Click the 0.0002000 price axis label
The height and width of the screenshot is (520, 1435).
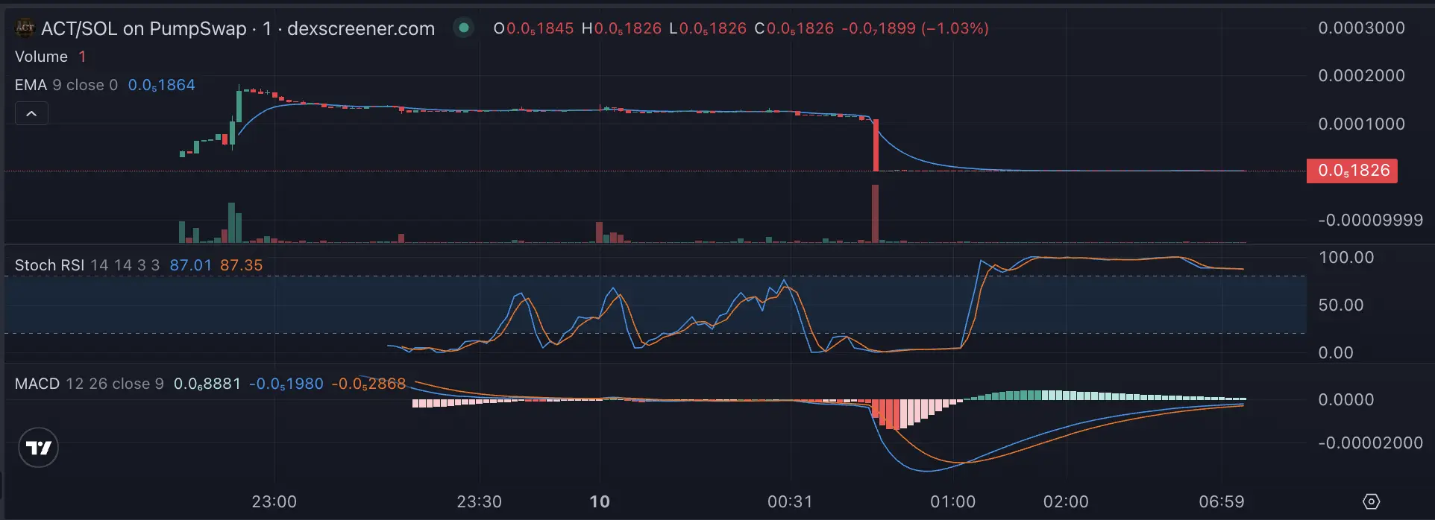point(1362,76)
